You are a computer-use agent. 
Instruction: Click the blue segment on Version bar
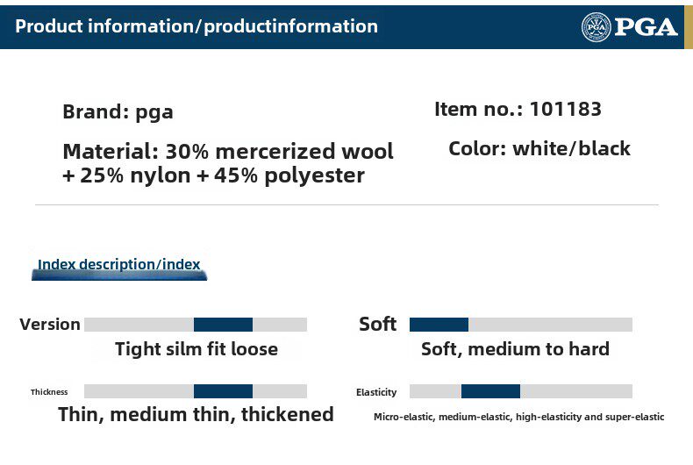click(x=223, y=325)
